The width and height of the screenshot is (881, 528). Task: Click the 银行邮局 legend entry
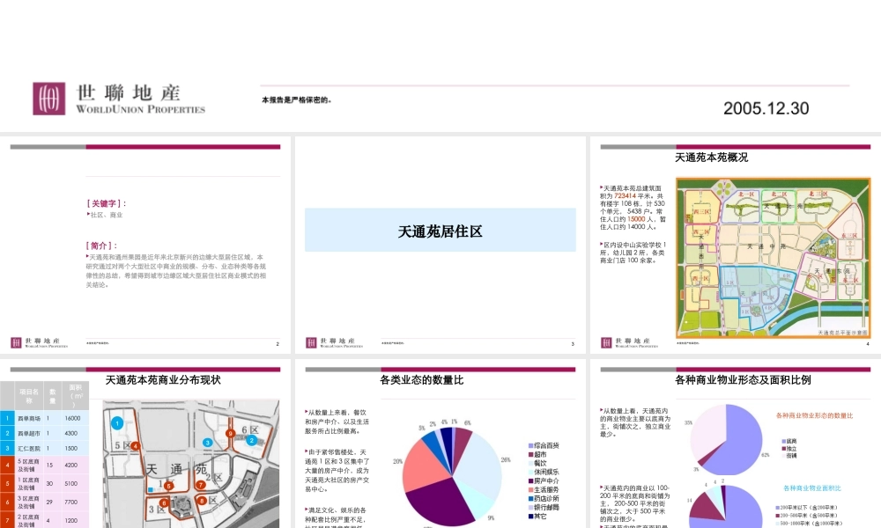click(x=544, y=507)
